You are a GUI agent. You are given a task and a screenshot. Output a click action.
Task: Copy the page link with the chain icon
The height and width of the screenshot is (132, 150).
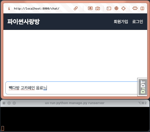coord(76,9)
